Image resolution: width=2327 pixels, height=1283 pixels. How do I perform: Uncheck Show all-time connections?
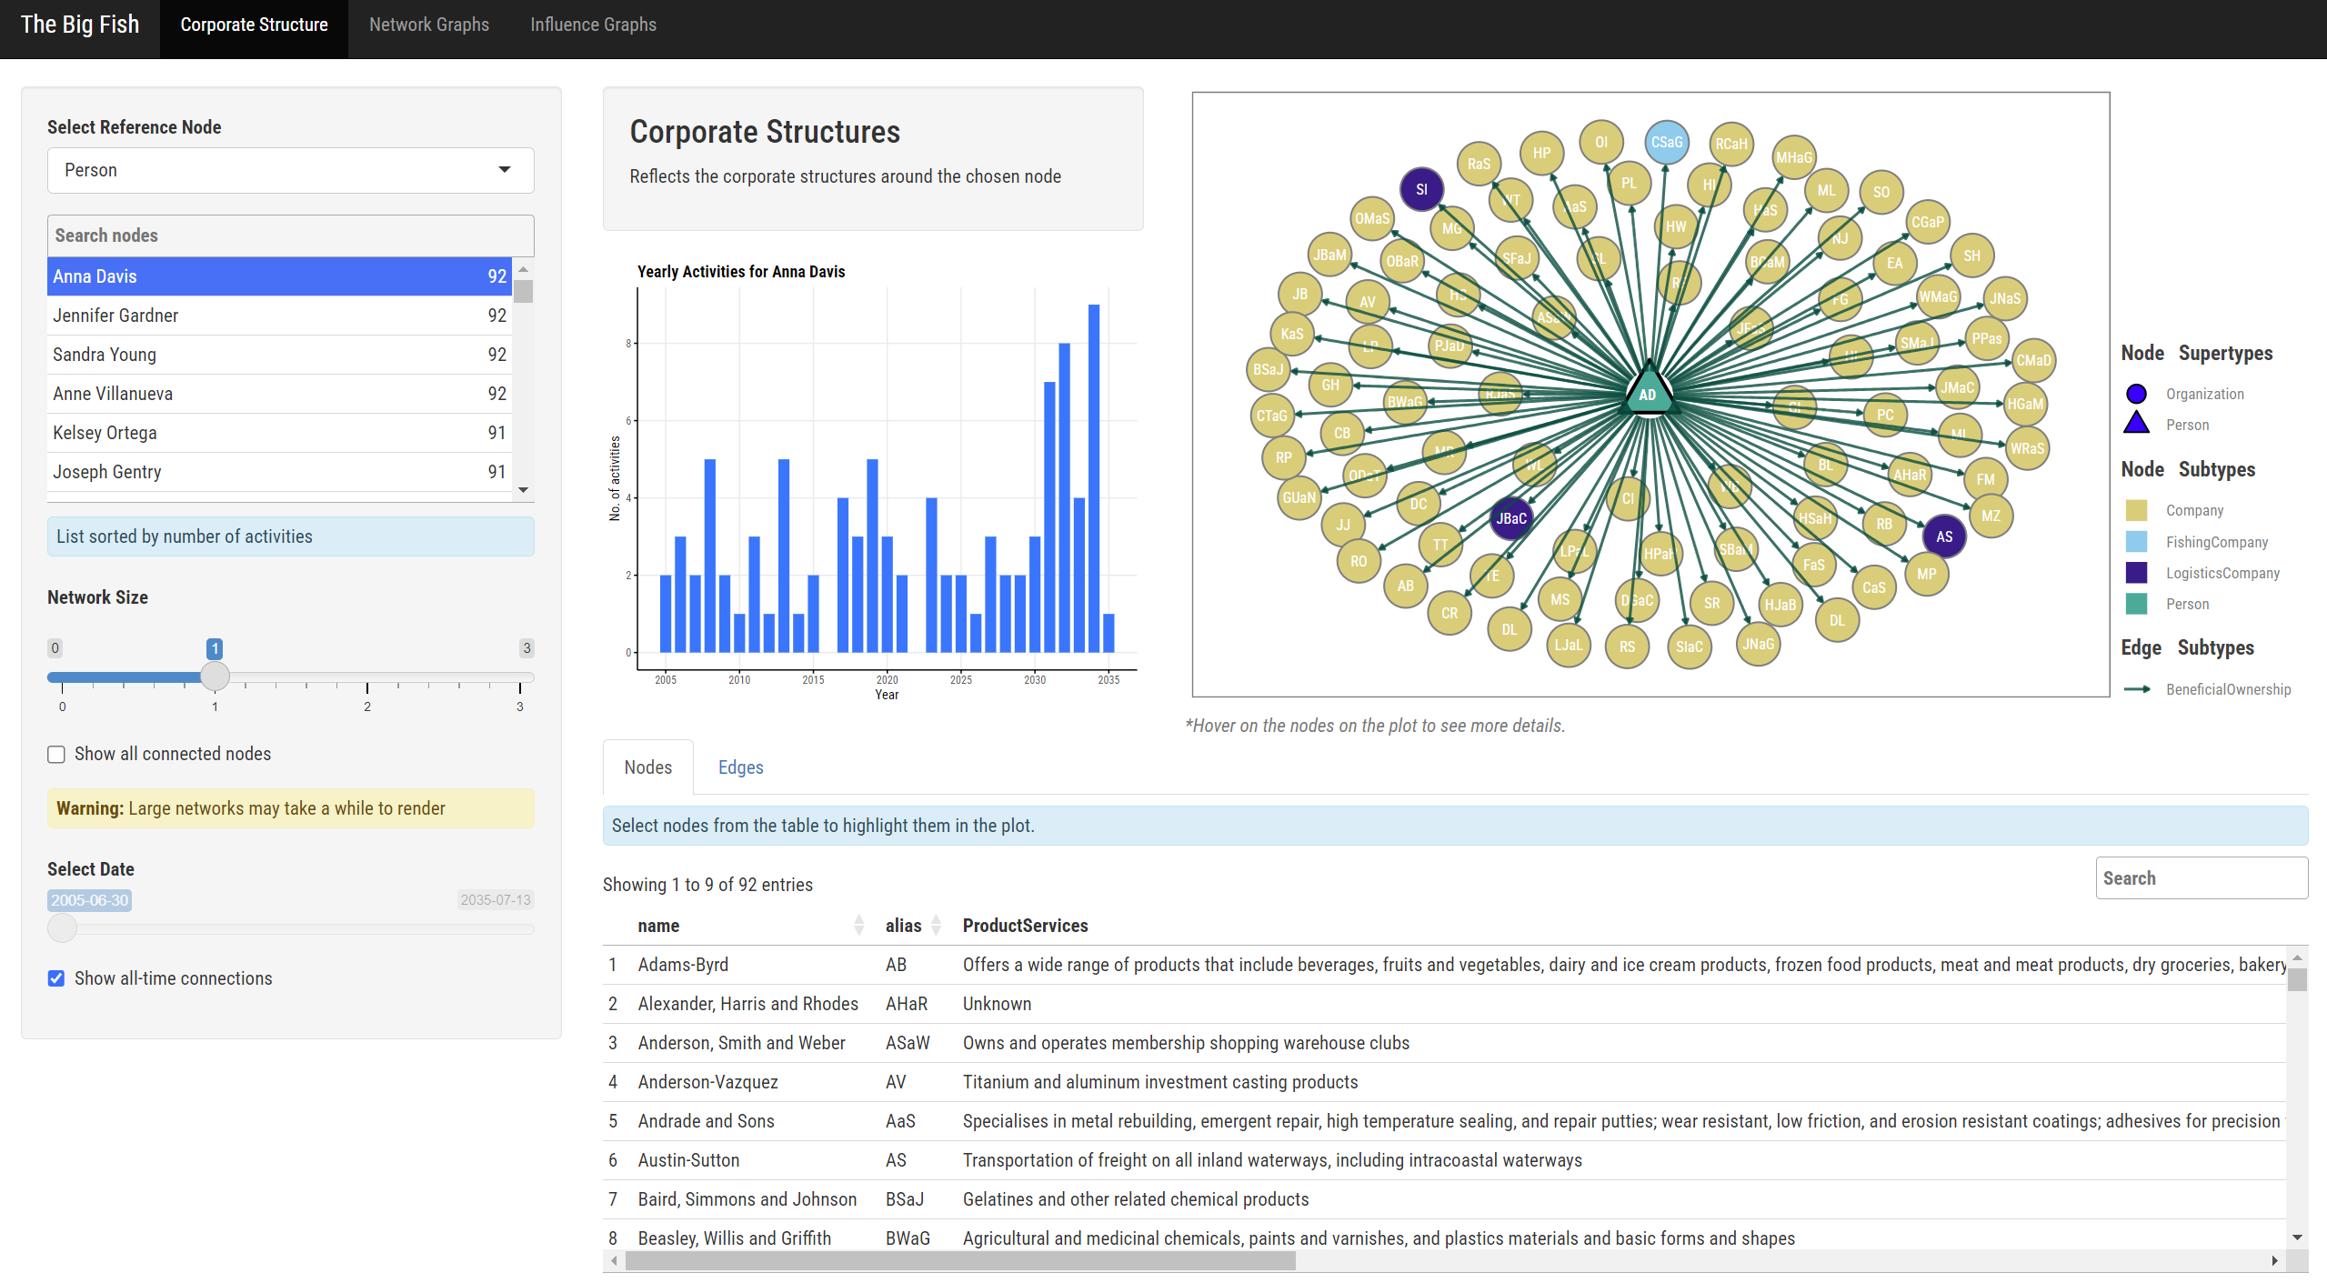point(56,978)
